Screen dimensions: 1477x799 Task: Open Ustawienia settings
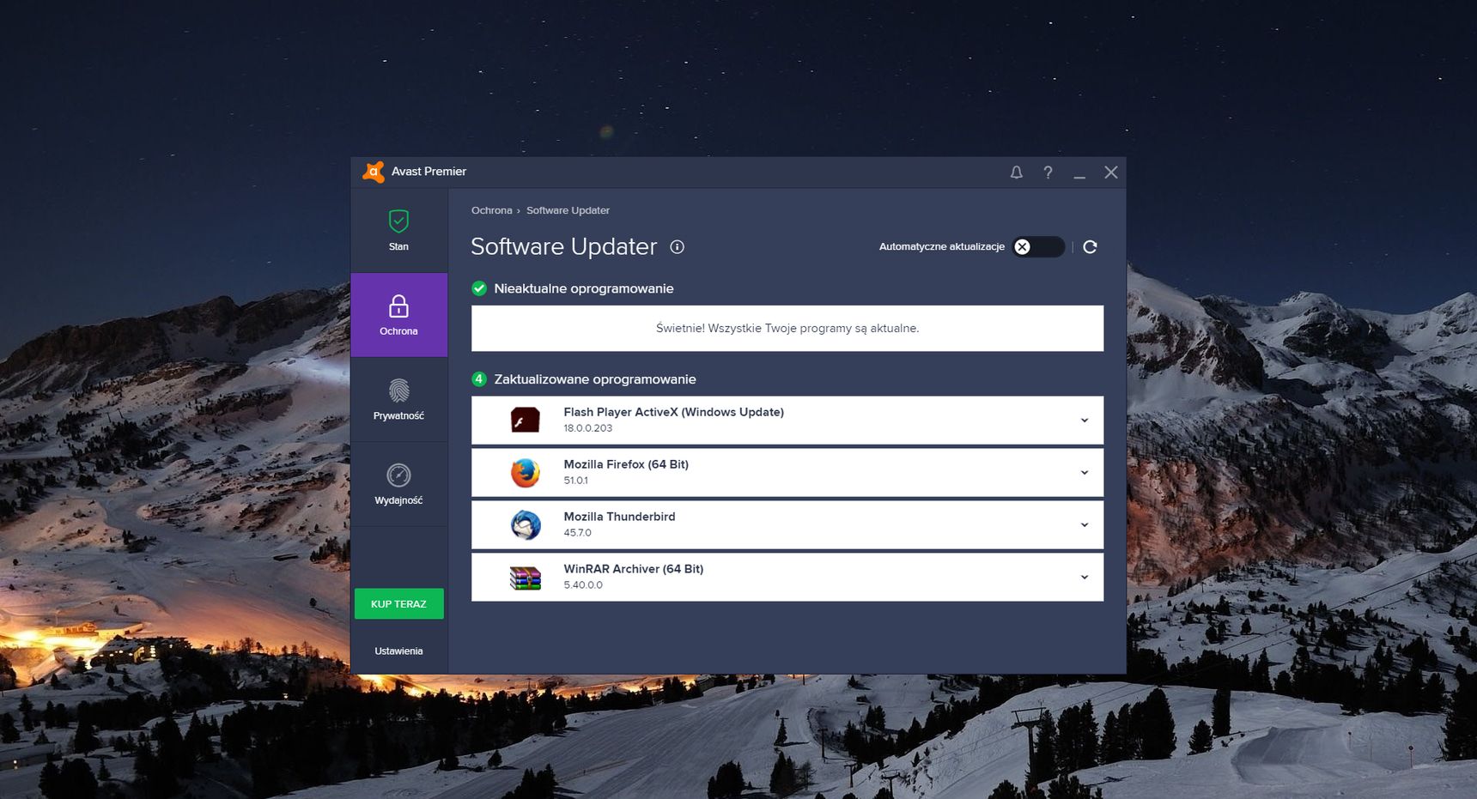pyautogui.click(x=398, y=651)
